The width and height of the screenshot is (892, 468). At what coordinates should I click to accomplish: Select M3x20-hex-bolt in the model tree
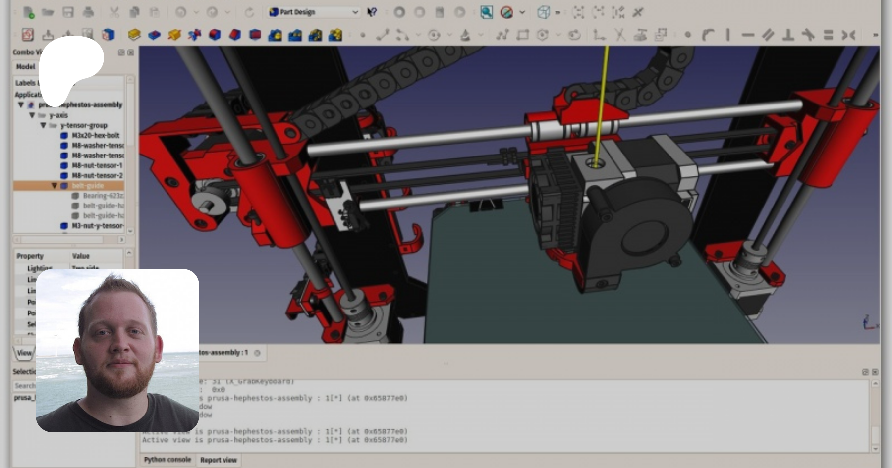click(x=95, y=135)
